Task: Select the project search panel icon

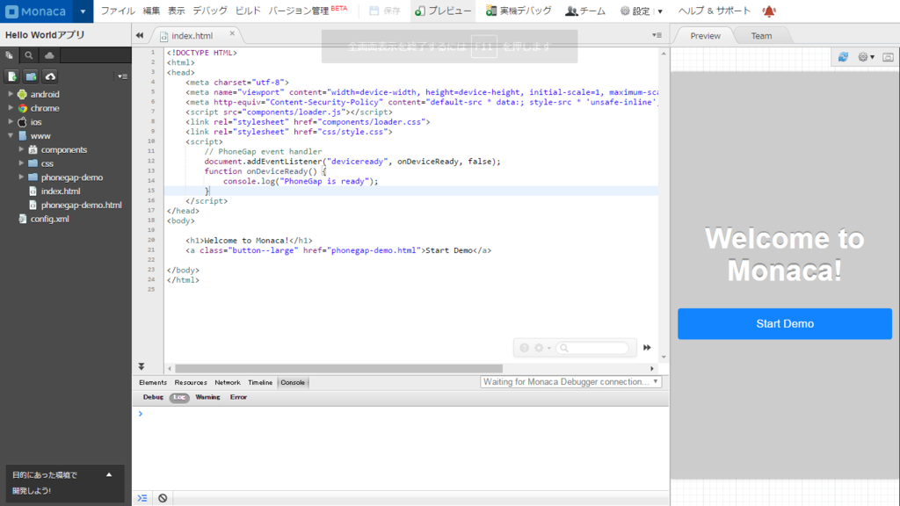Action: (29, 55)
